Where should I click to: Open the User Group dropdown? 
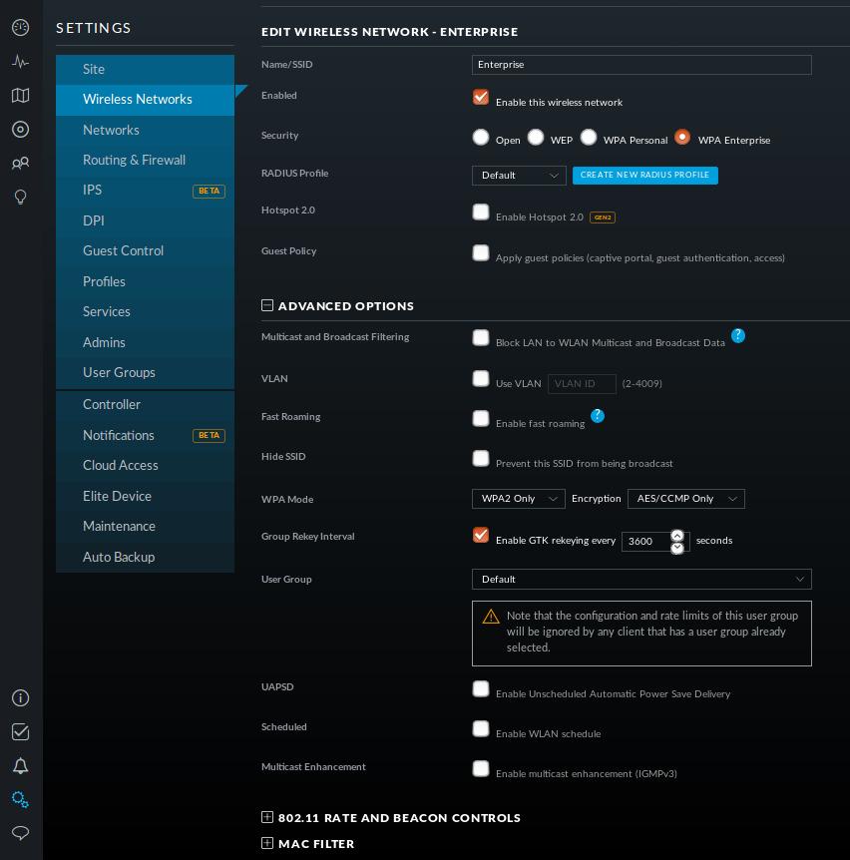641,580
